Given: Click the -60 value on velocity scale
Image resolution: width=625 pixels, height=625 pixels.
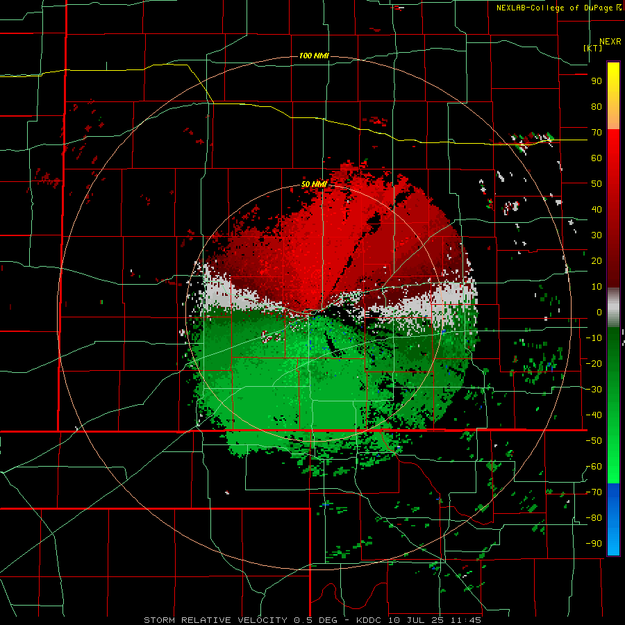Looking at the screenshot, I should pos(594,467).
